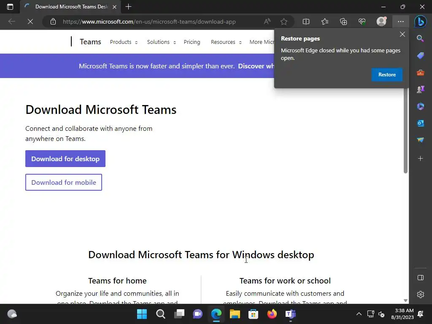Open a new tab with plus

[128, 7]
